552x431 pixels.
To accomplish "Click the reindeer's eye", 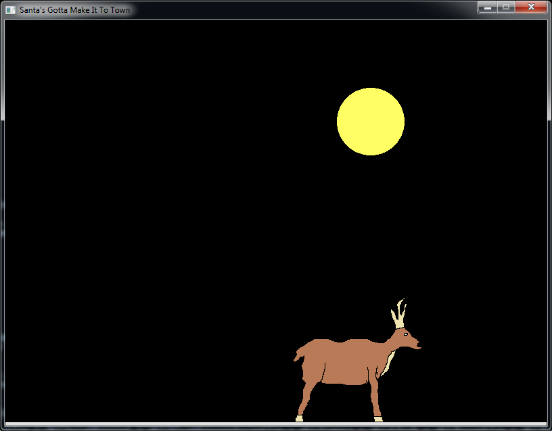I will (405, 335).
